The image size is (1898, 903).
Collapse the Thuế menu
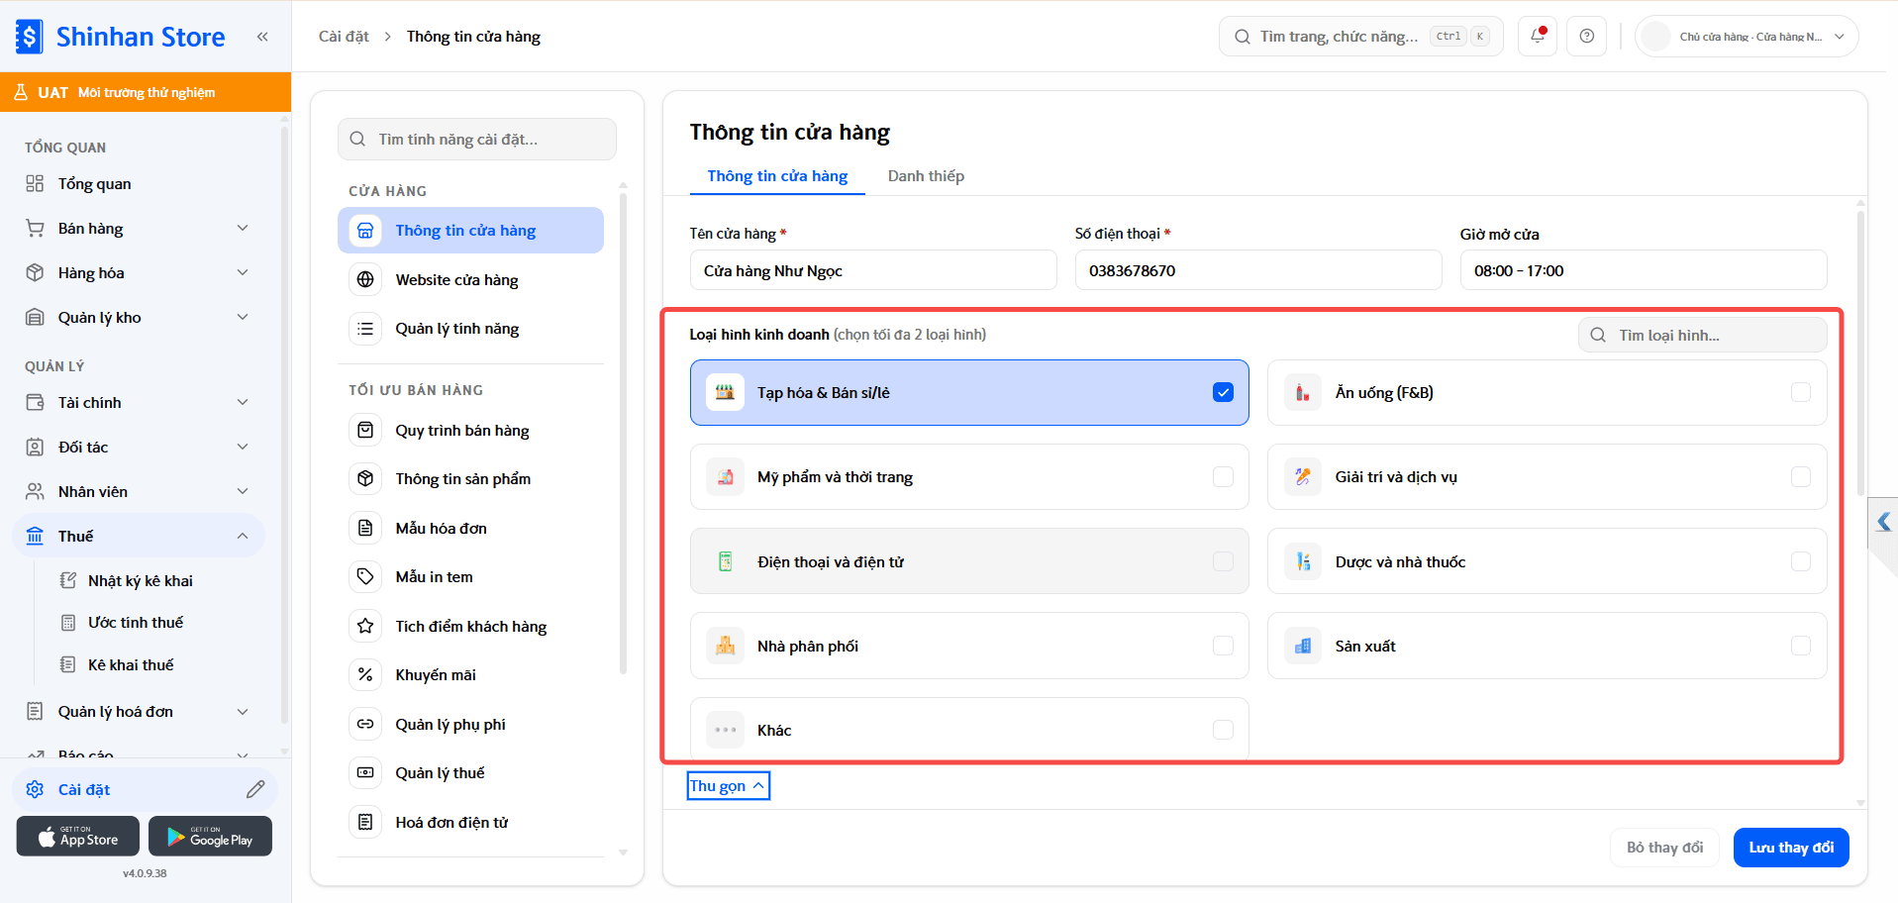[x=139, y=536]
